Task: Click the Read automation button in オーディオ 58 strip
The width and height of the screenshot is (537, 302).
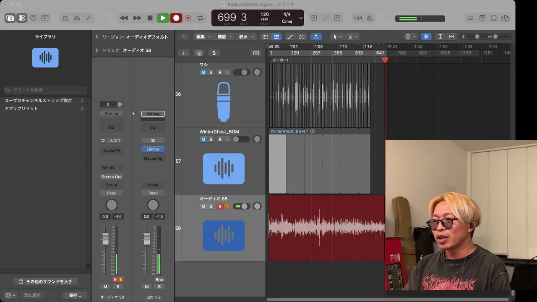Action: coord(112,193)
